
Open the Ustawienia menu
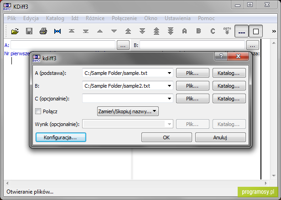tap(177, 18)
